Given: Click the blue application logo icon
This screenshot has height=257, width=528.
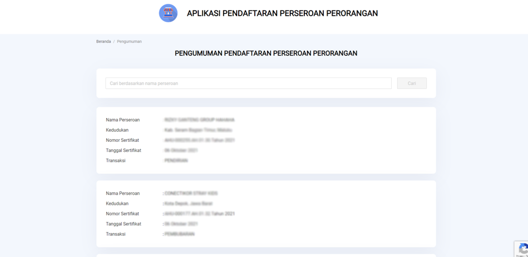Looking at the screenshot, I should pos(168,13).
